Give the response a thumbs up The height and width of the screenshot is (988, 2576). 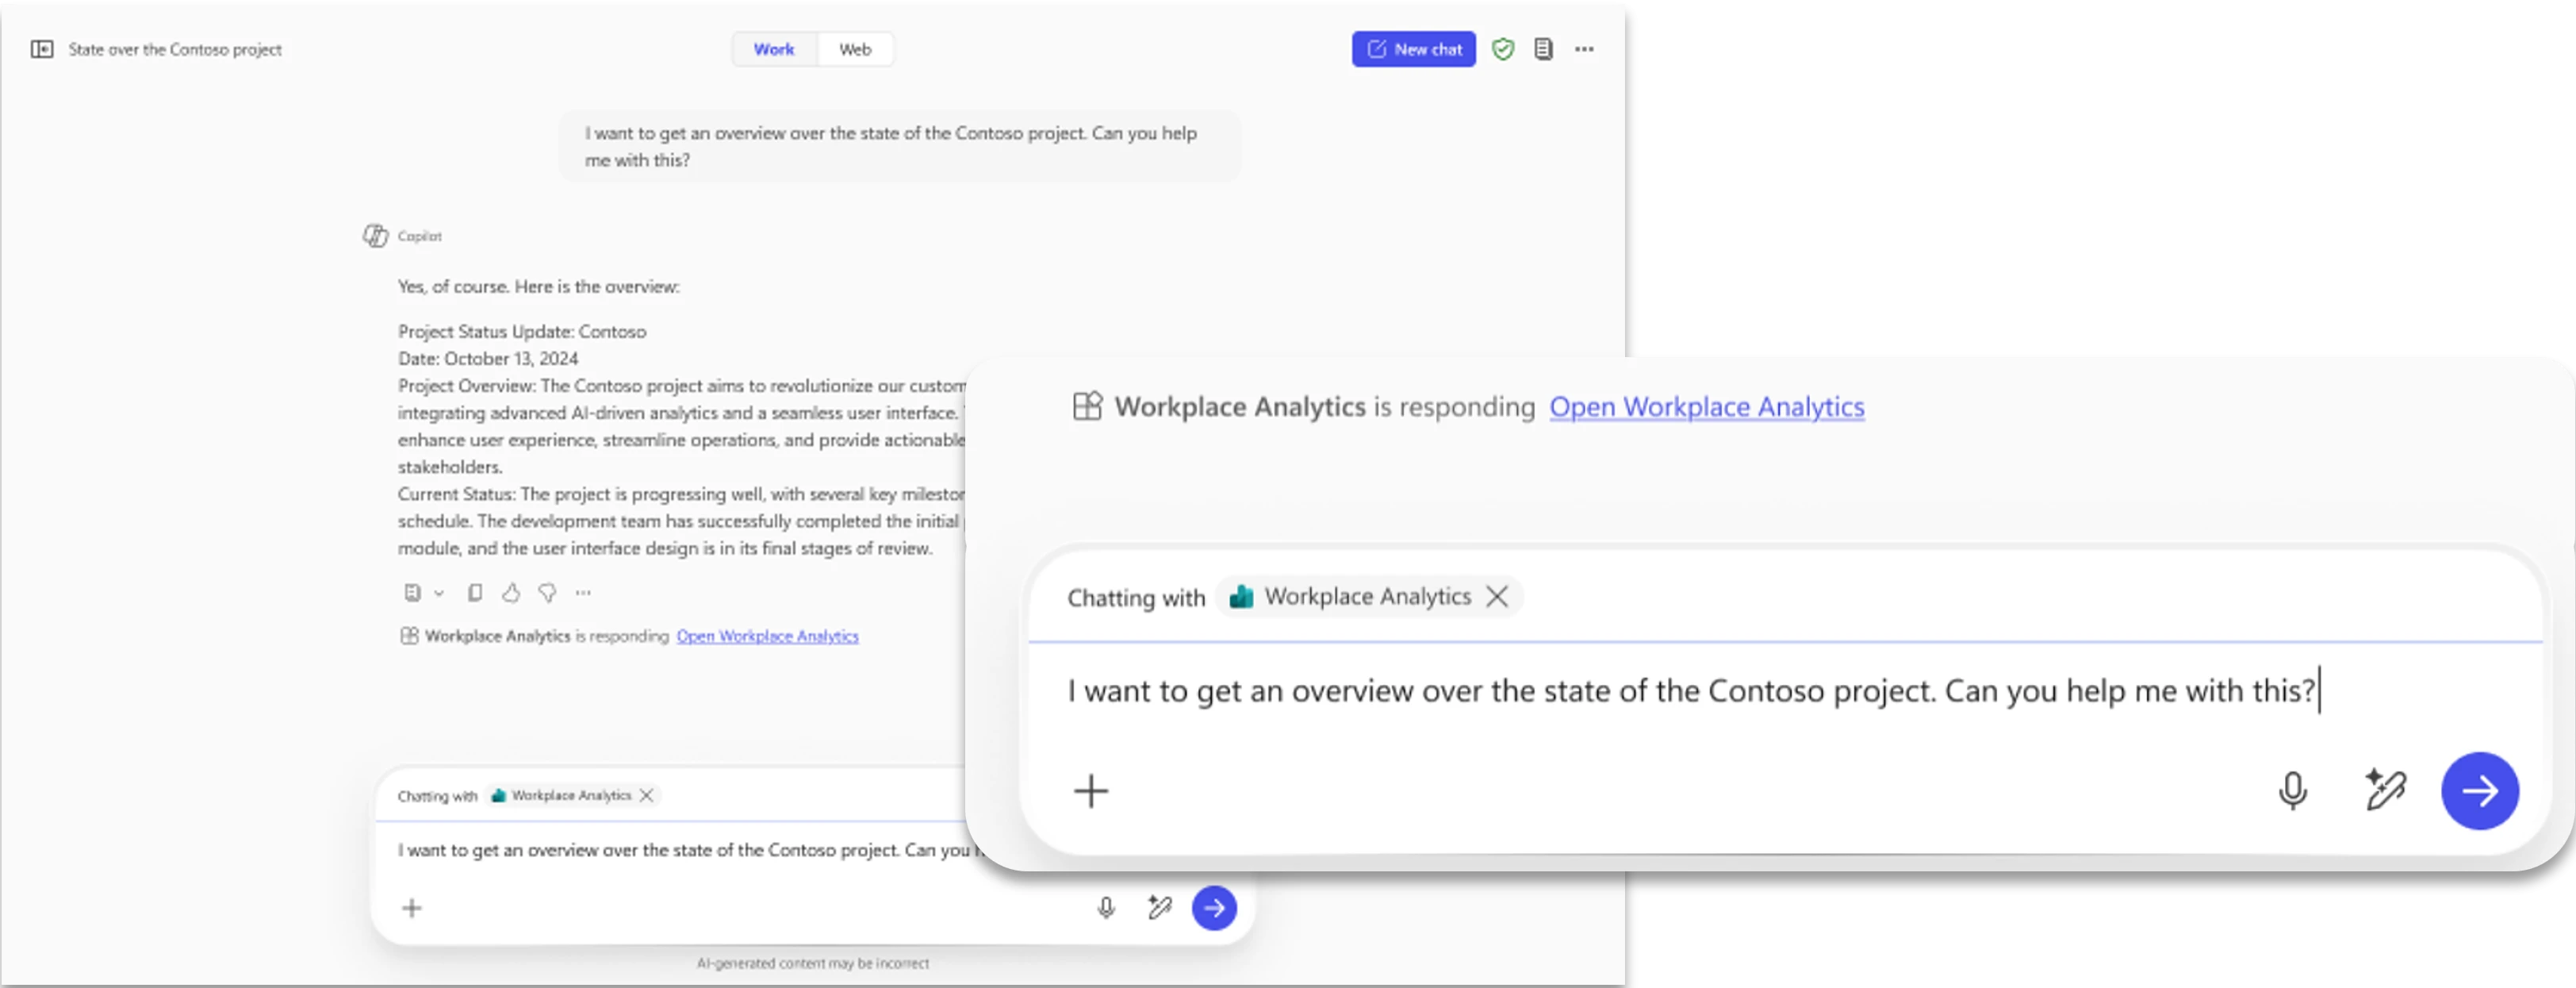click(512, 593)
